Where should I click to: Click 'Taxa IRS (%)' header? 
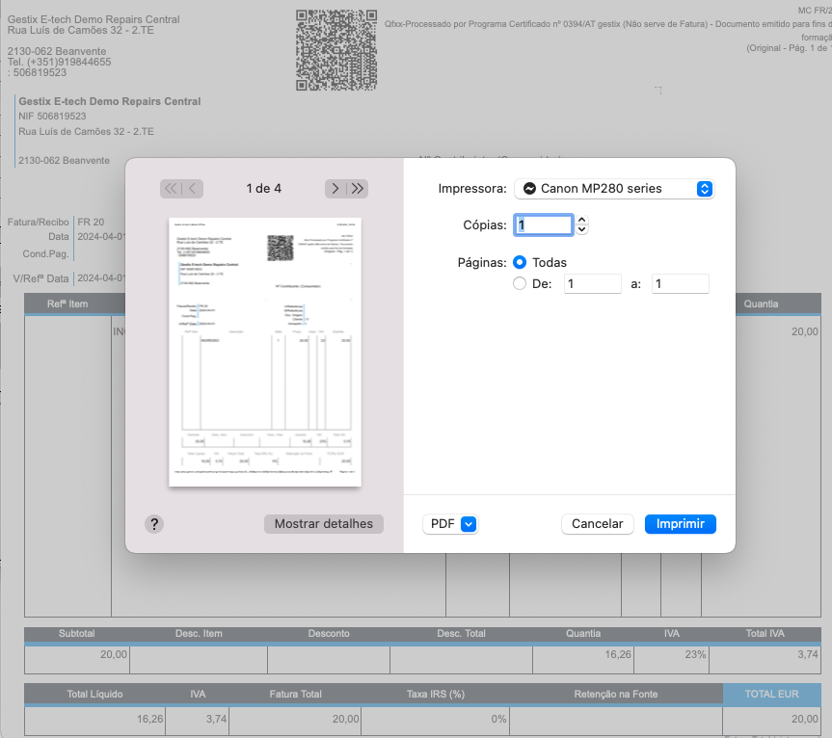click(x=436, y=694)
